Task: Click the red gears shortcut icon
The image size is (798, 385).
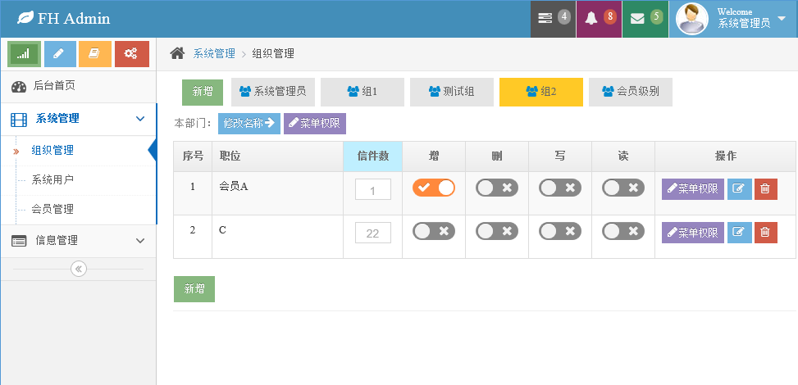Action: tap(131, 54)
